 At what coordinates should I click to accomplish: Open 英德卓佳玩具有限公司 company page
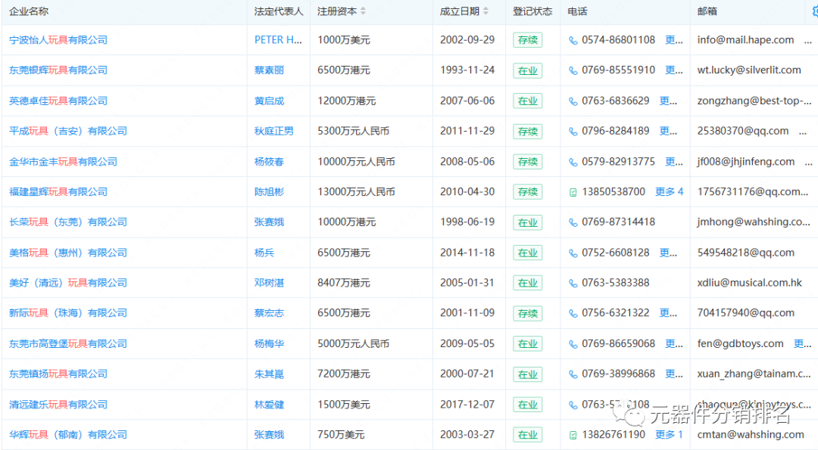point(58,101)
